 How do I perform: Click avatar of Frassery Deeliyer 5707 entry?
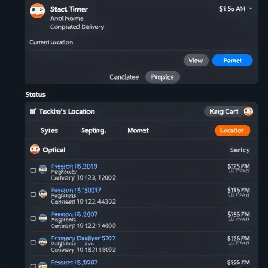point(43,242)
